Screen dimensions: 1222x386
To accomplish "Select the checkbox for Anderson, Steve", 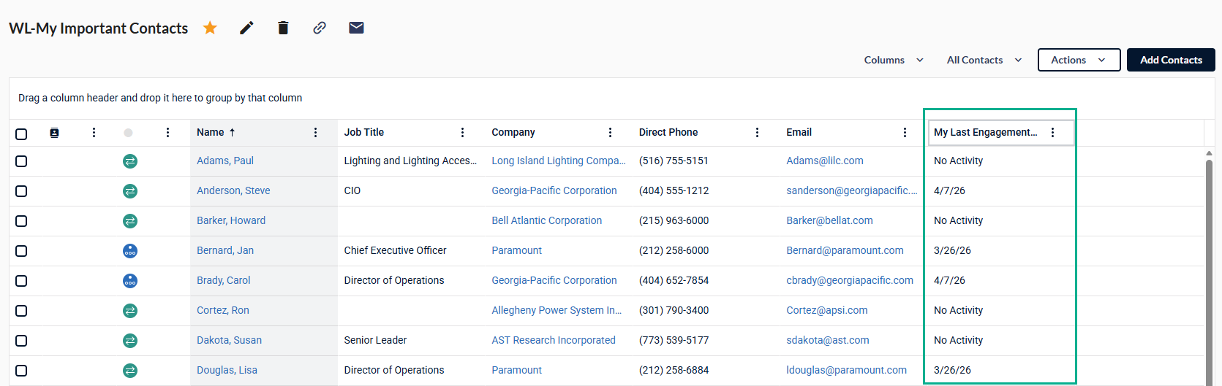I will coord(21,191).
